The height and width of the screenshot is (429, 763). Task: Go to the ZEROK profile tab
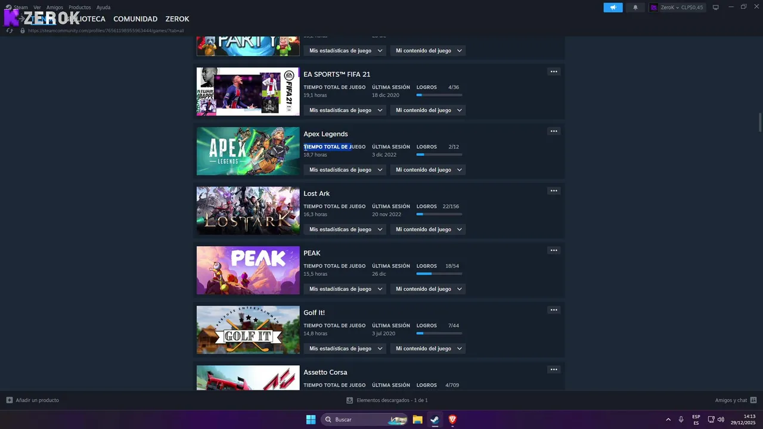coord(177,19)
